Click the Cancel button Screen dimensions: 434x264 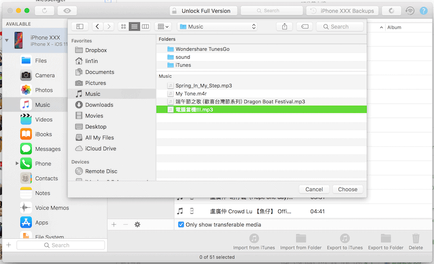click(314, 189)
